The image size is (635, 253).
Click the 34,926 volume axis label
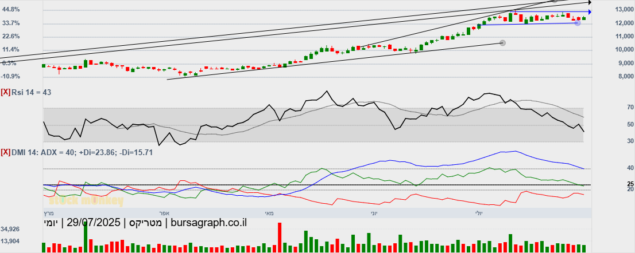10,229
